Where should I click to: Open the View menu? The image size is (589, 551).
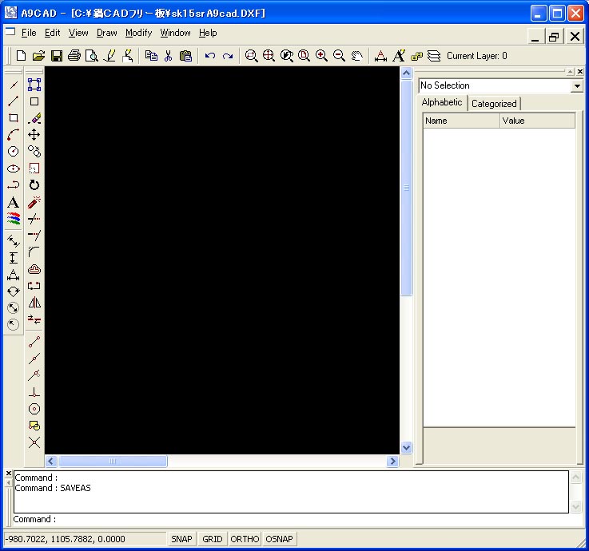[x=78, y=33]
